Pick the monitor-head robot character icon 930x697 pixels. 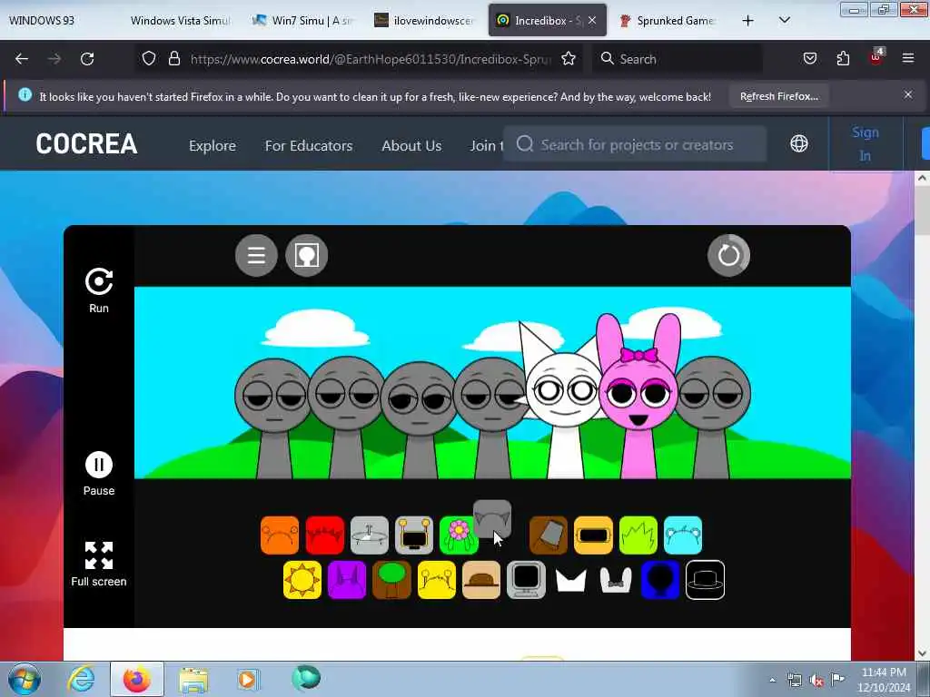(414, 535)
